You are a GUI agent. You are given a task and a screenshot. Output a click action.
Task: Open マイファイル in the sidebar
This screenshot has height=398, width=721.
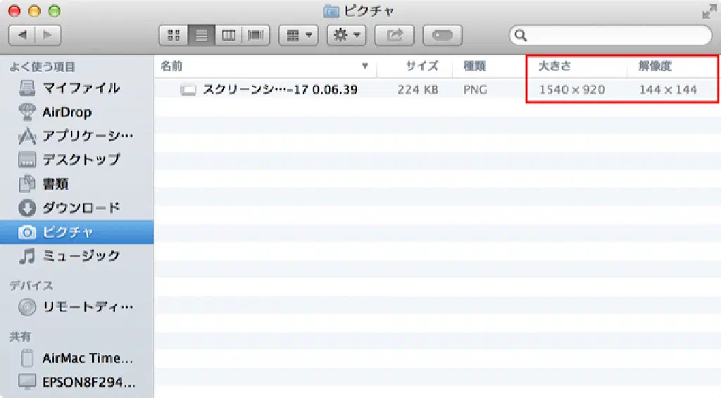(80, 88)
